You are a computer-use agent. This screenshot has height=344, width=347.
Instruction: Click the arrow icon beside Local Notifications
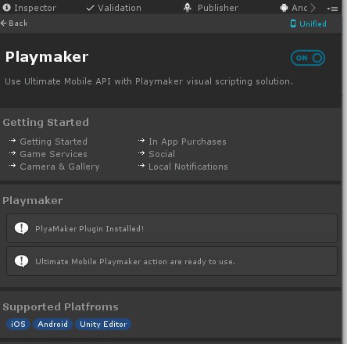point(141,166)
